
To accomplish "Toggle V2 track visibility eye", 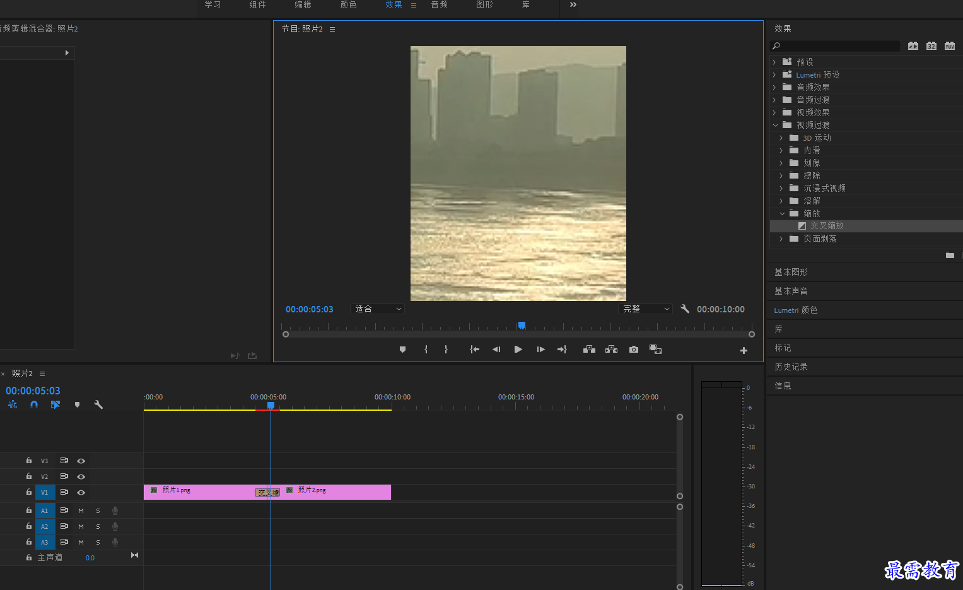I will coord(81,476).
